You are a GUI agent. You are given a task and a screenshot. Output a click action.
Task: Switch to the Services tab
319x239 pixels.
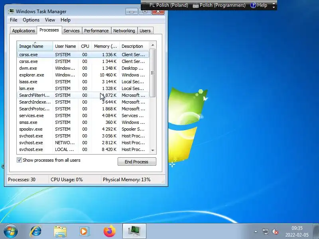coord(71,31)
